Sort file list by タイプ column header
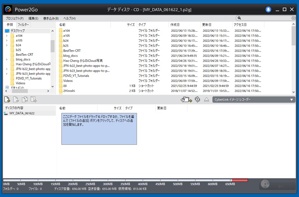Viewport: 299px width, 197px height. pyautogui.click(x=153, y=25)
